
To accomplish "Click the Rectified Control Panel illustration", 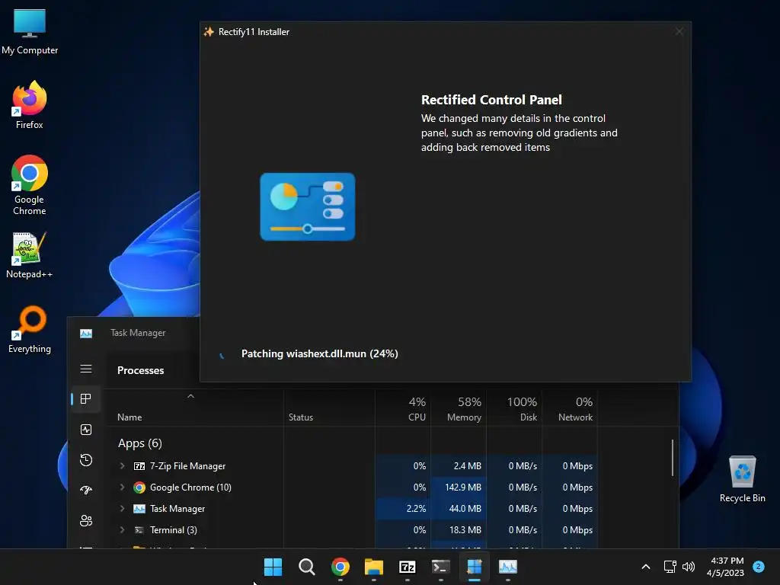I will click(x=308, y=207).
